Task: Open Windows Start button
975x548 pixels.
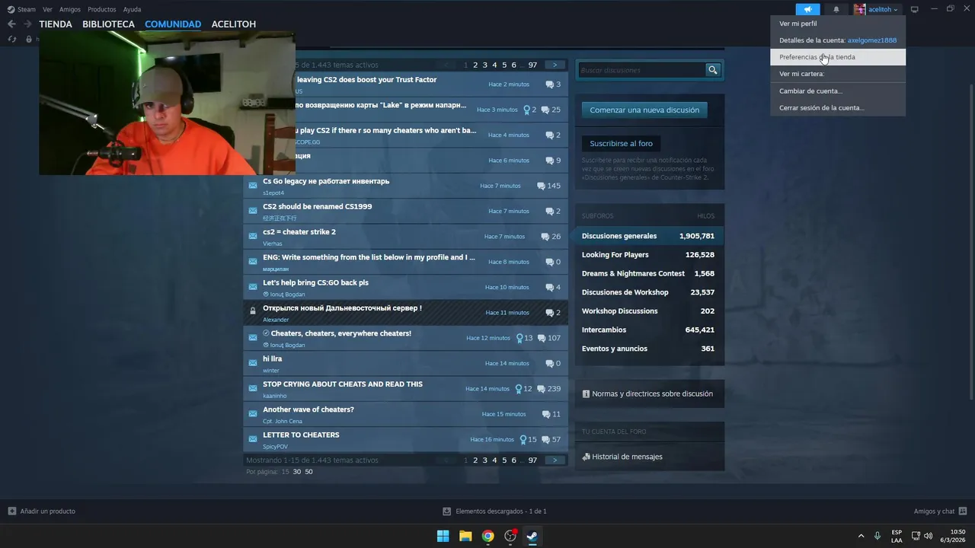Action: (x=443, y=536)
